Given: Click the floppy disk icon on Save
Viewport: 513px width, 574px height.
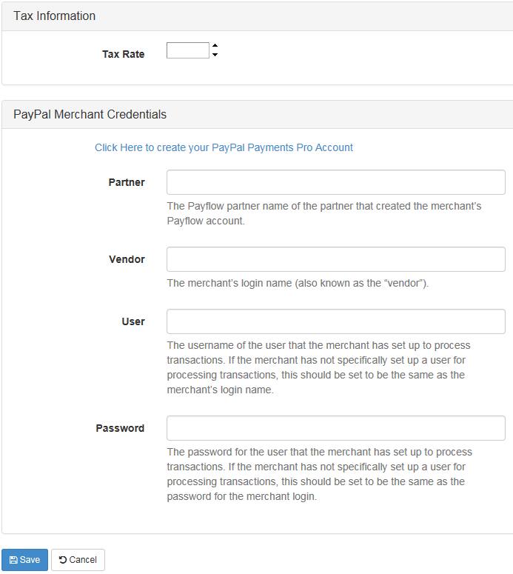Looking at the screenshot, I should pyautogui.click(x=13, y=560).
